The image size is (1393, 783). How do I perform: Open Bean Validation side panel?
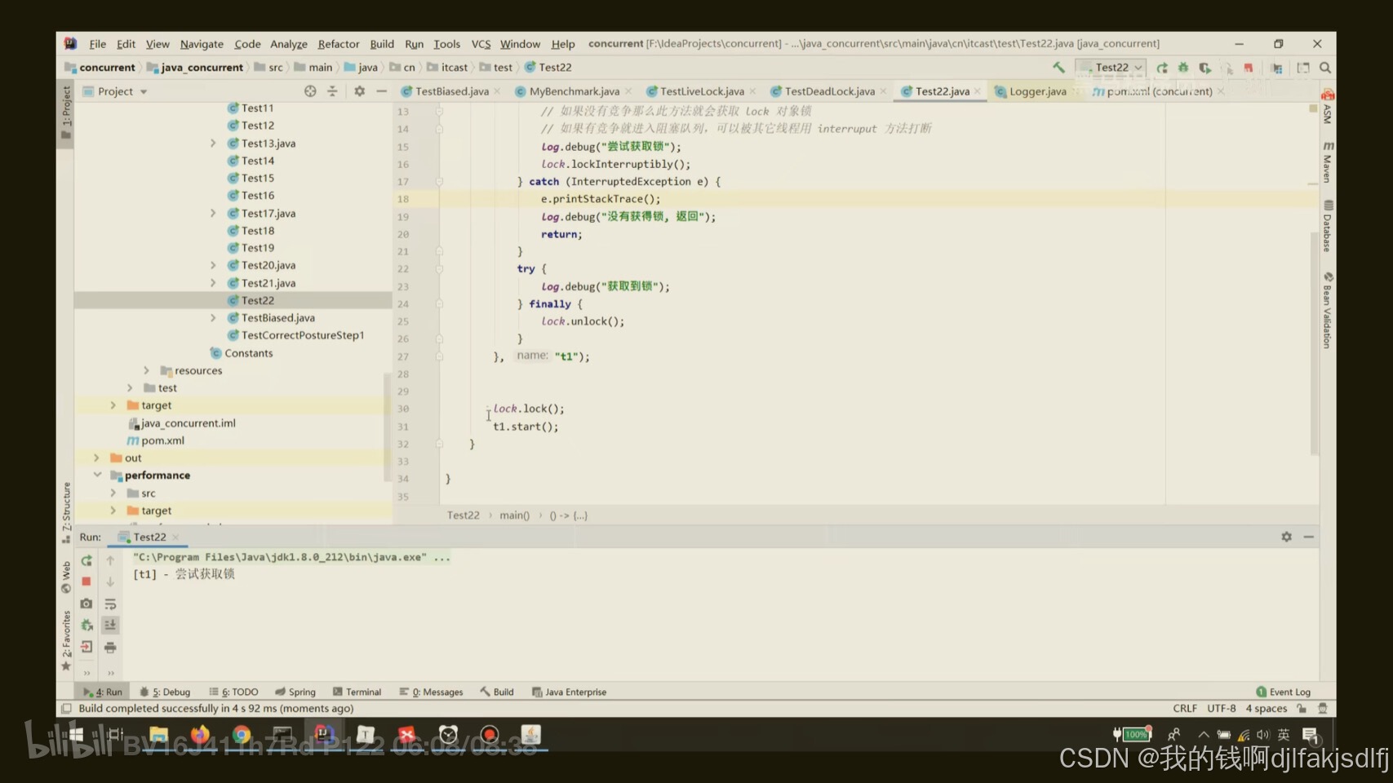click(1328, 311)
